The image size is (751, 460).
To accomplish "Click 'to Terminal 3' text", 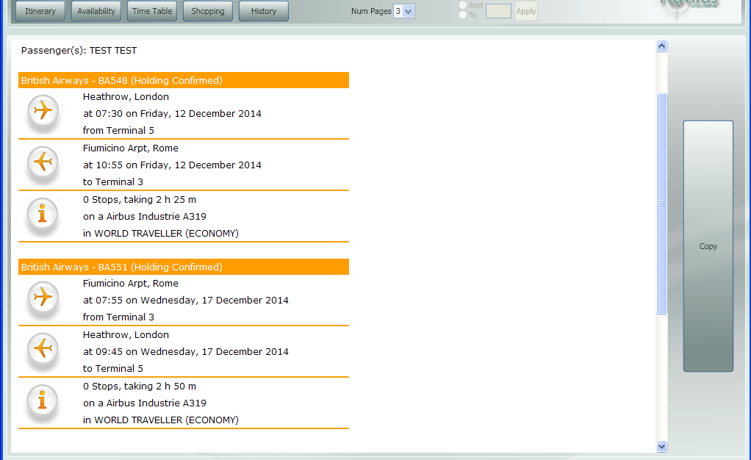I will point(113,182).
